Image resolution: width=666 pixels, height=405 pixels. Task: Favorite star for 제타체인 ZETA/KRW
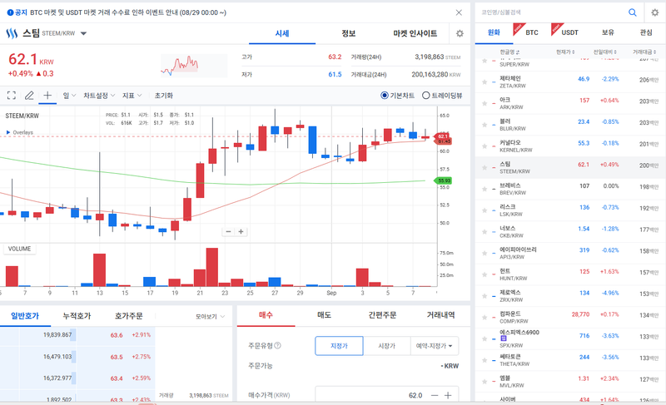485,81
